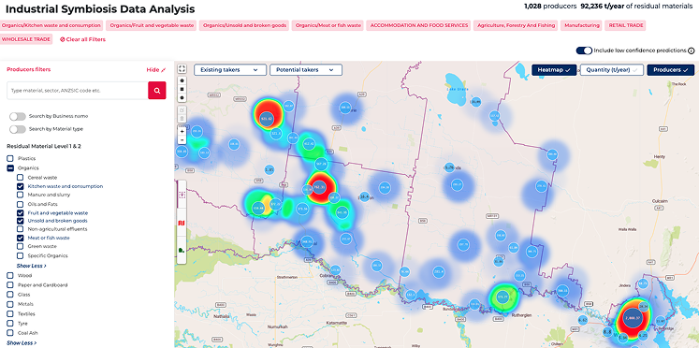Uncheck Meat or fish waste checkbox
This screenshot has width=699, height=348.
pos(20,238)
